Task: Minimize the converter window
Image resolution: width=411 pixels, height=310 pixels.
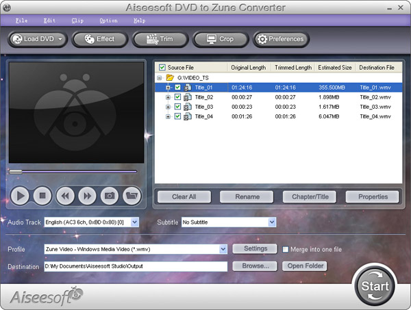Action: click(x=390, y=8)
